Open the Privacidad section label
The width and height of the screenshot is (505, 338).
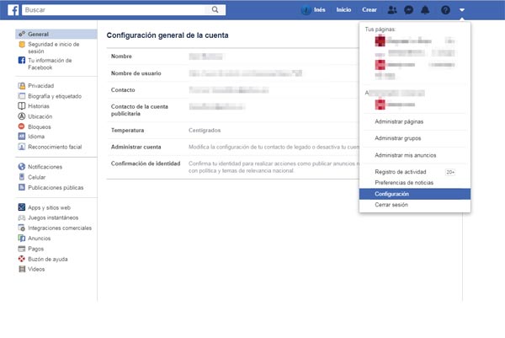(41, 86)
